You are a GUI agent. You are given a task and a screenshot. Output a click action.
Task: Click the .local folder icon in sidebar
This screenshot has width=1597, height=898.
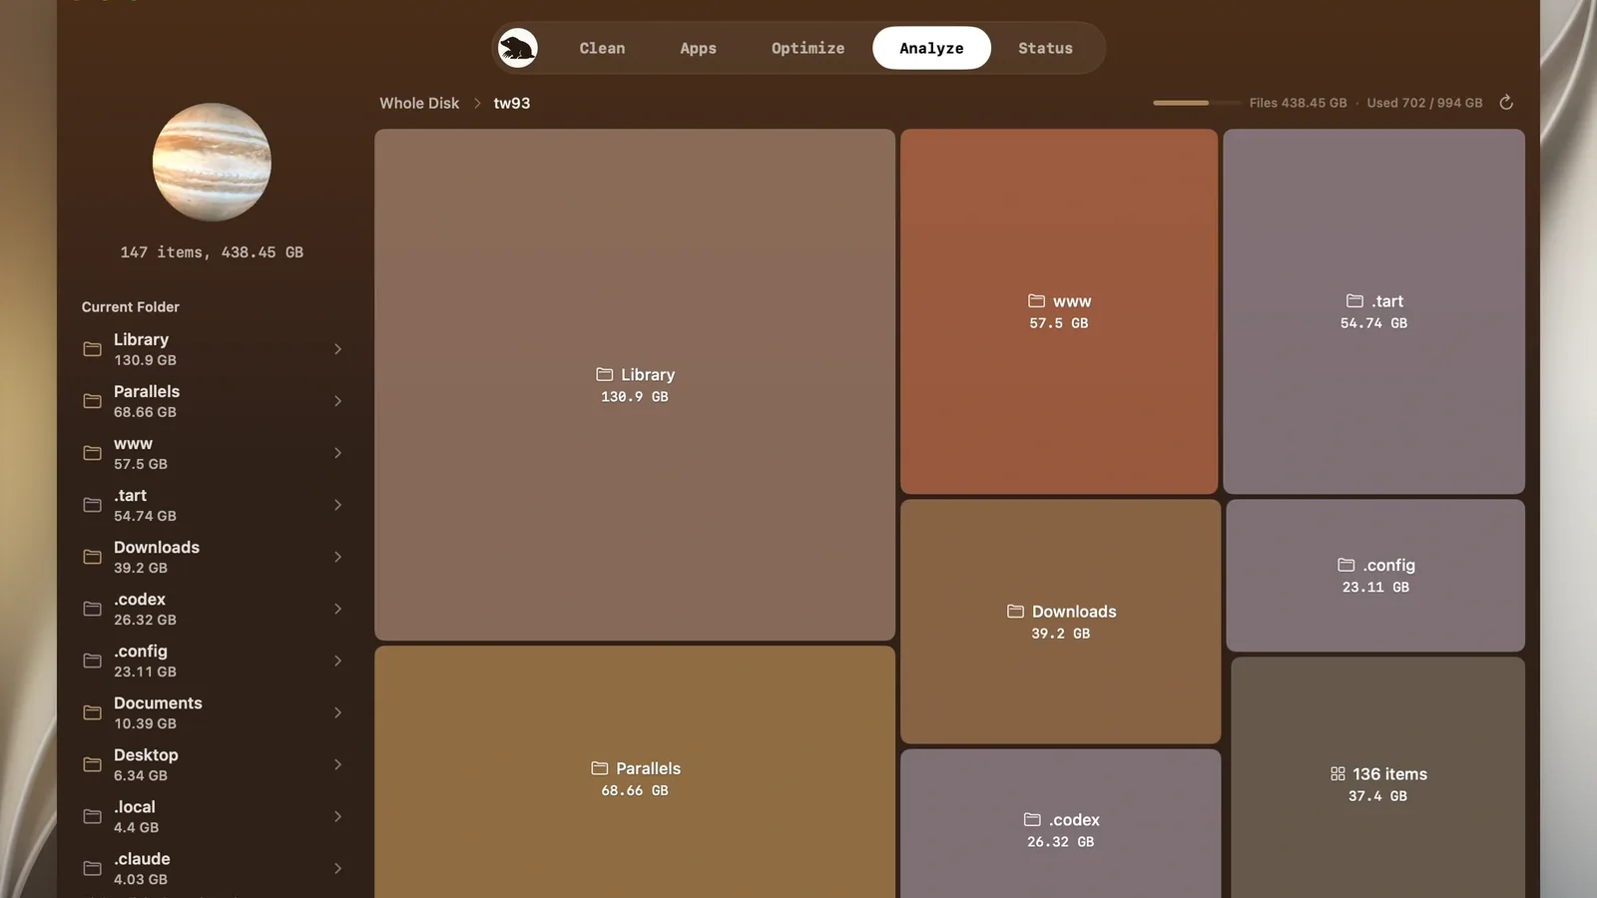[92, 816]
